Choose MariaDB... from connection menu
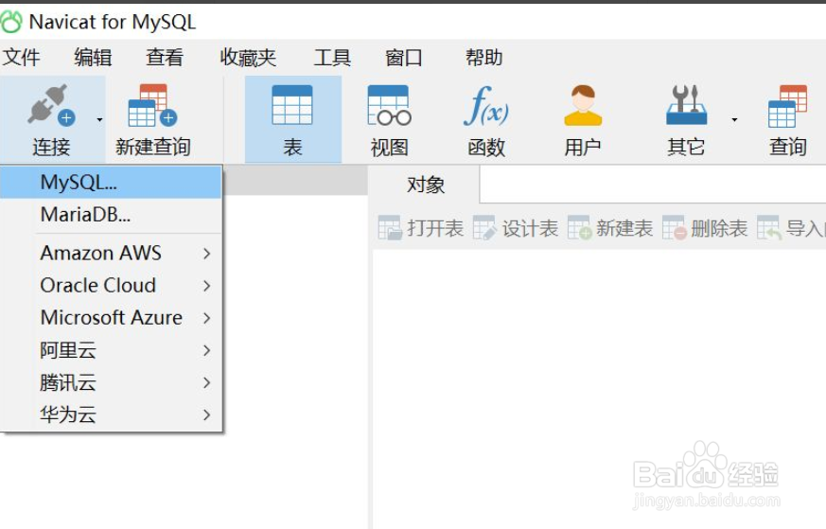The height and width of the screenshot is (529, 826). (x=111, y=215)
